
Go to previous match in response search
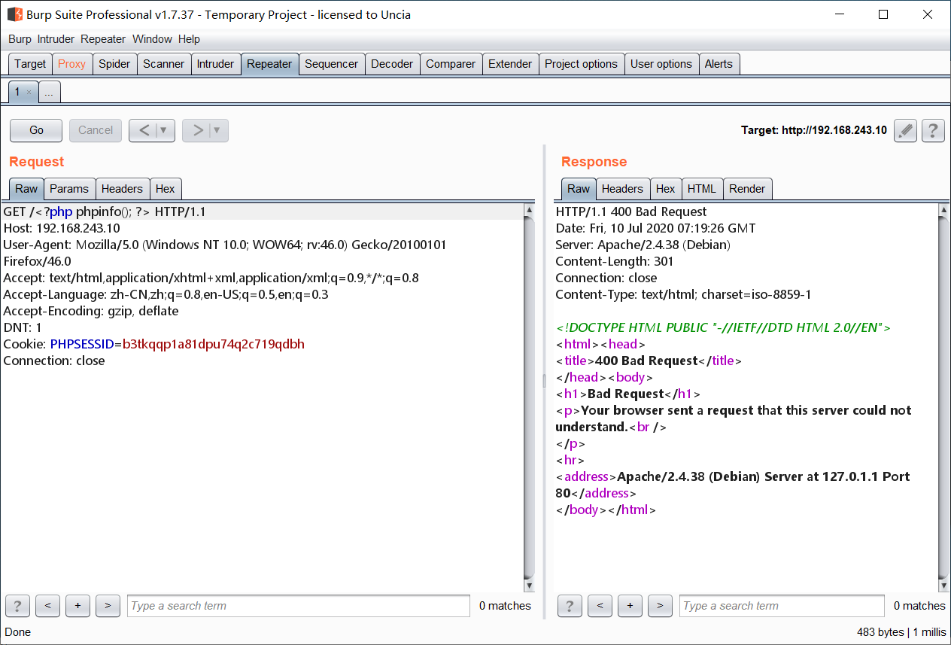point(600,605)
